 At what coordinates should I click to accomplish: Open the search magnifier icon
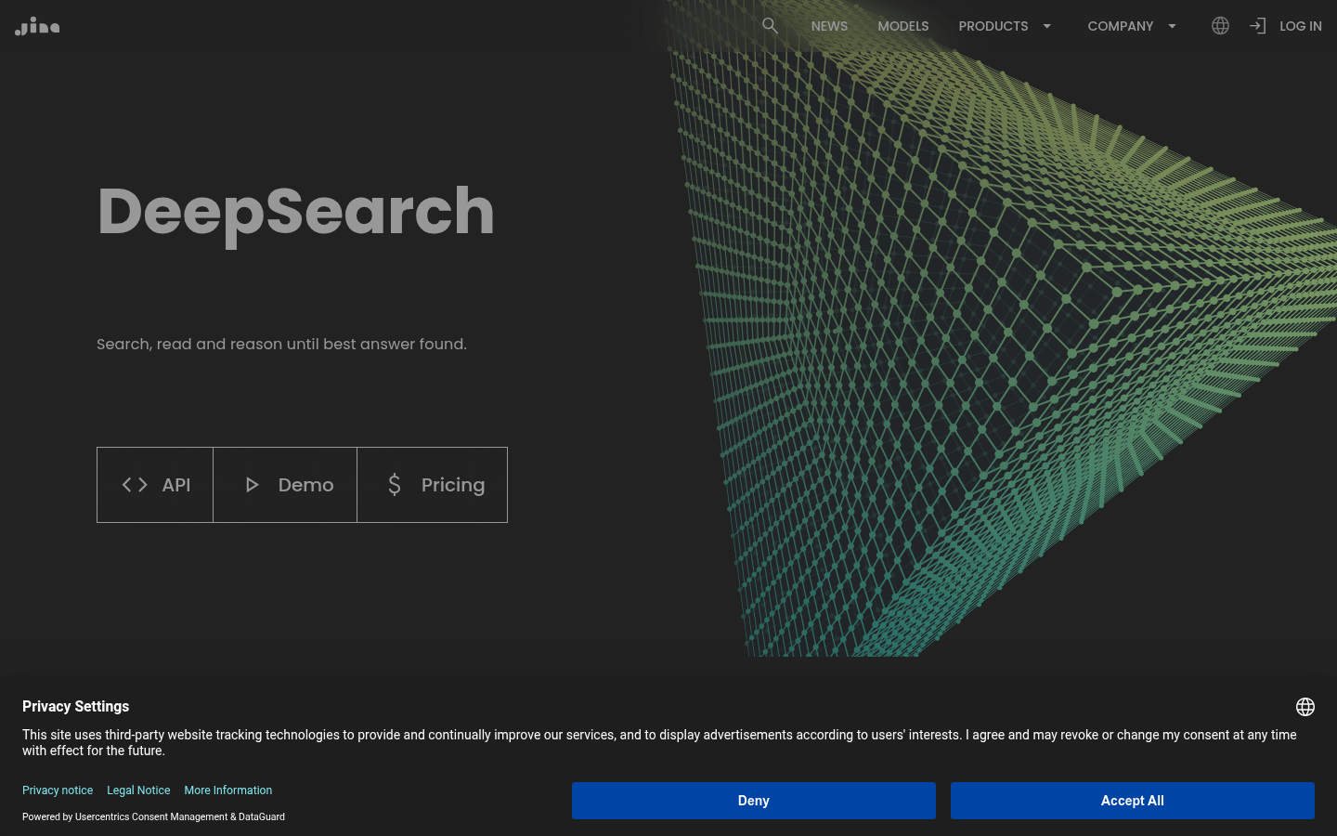pyautogui.click(x=770, y=25)
